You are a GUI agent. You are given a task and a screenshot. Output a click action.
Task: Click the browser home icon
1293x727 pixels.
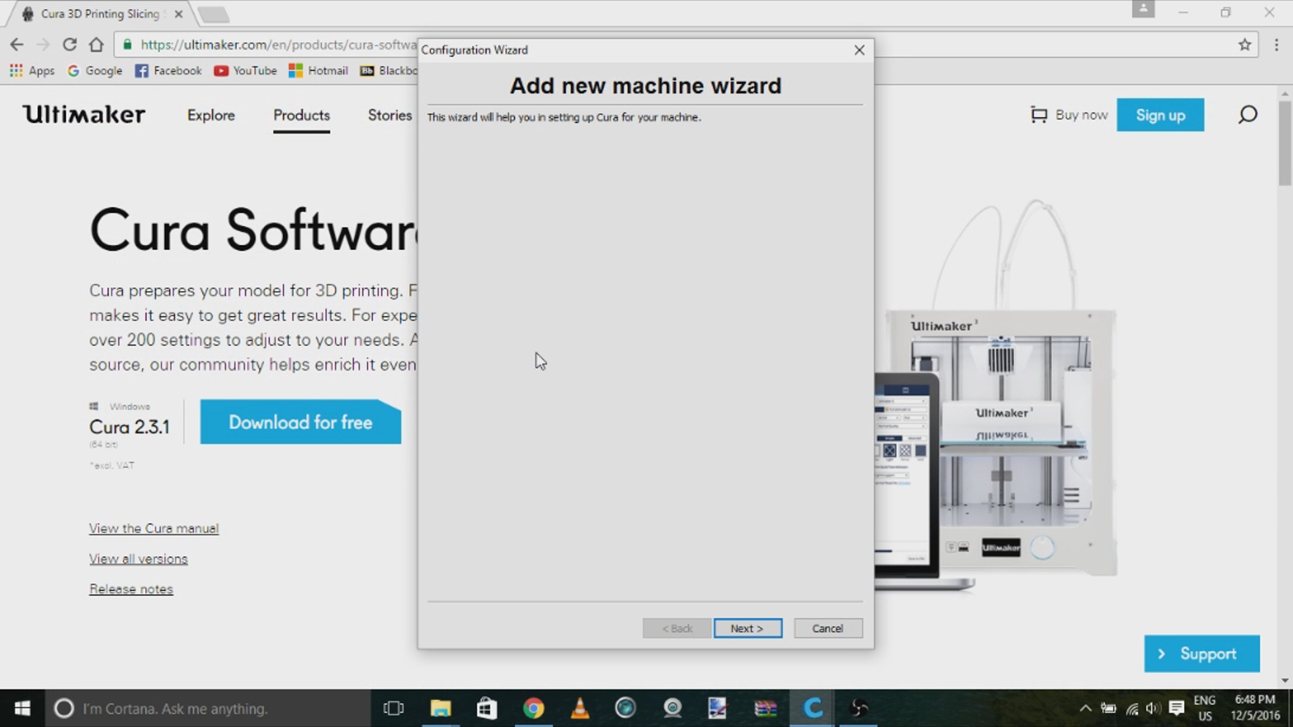[96, 44]
